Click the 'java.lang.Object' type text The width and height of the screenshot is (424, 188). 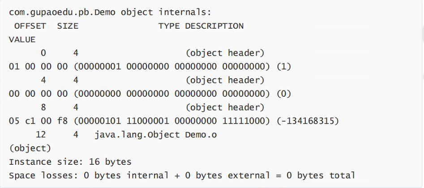(137, 135)
